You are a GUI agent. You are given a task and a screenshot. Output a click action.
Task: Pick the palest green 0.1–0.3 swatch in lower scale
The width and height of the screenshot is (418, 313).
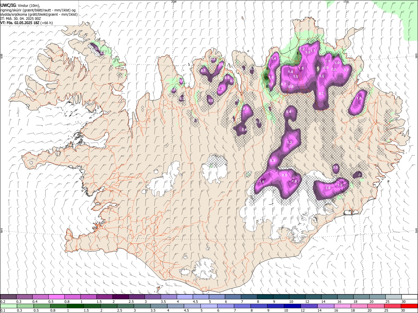point(8,306)
